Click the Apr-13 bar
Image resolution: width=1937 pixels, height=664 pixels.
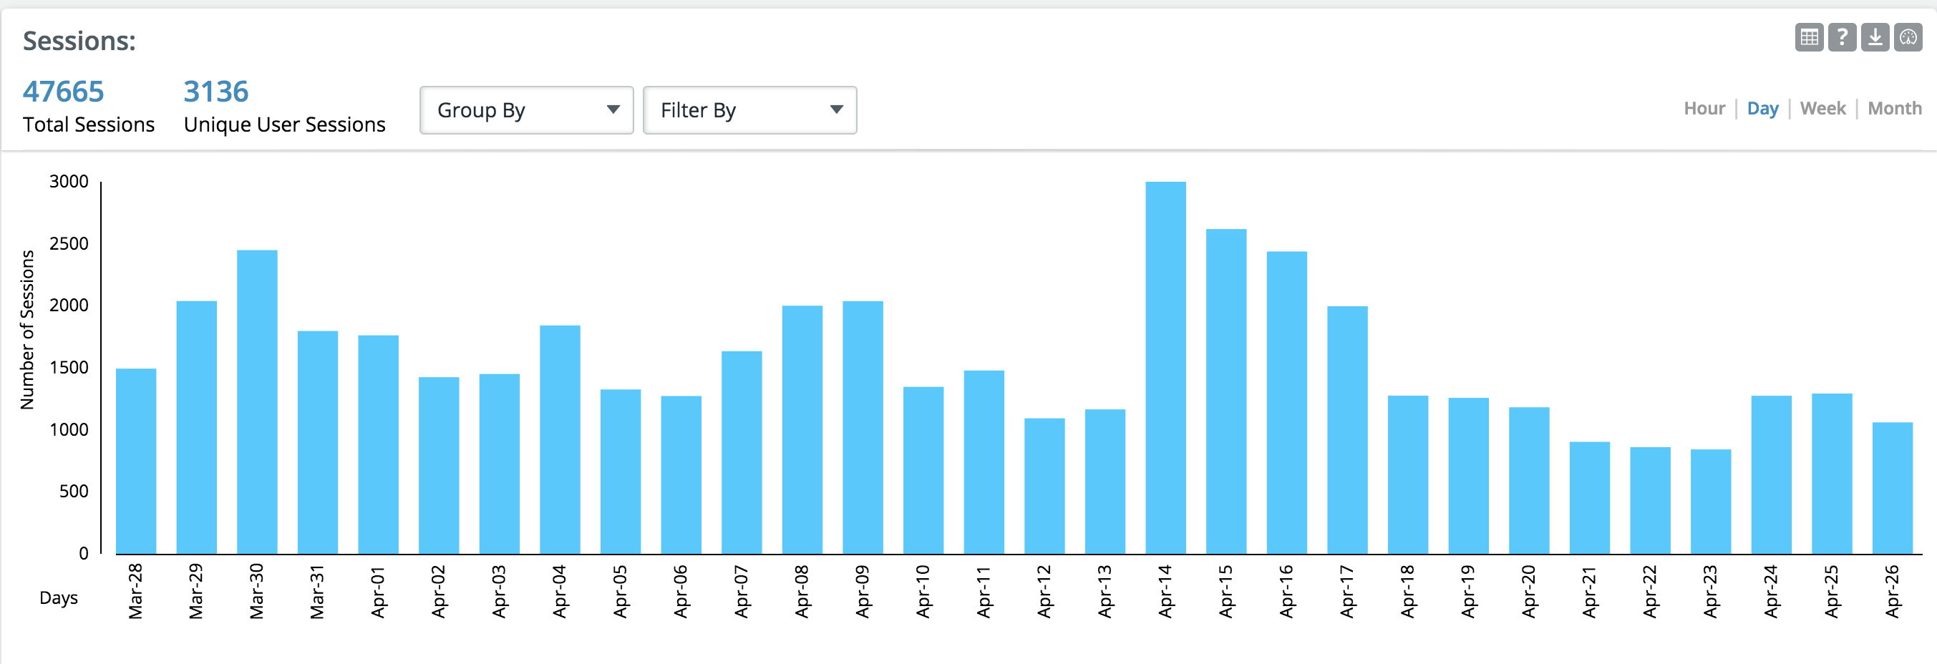point(1105,482)
